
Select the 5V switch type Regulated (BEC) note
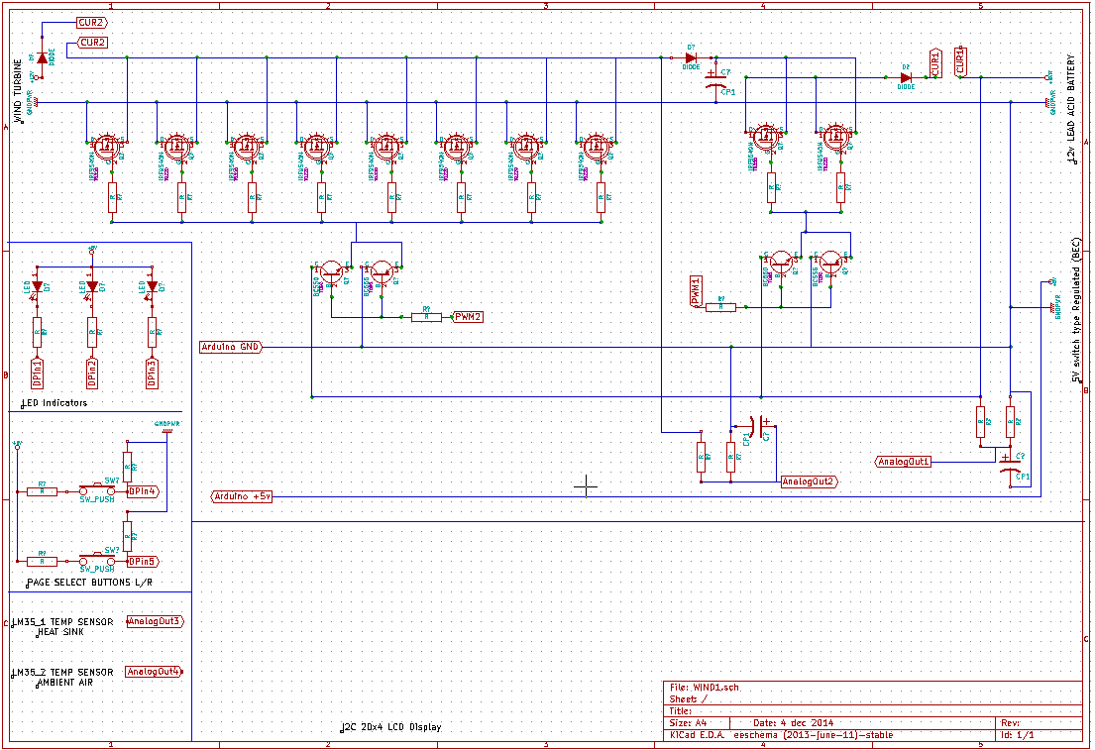(x=1075, y=311)
